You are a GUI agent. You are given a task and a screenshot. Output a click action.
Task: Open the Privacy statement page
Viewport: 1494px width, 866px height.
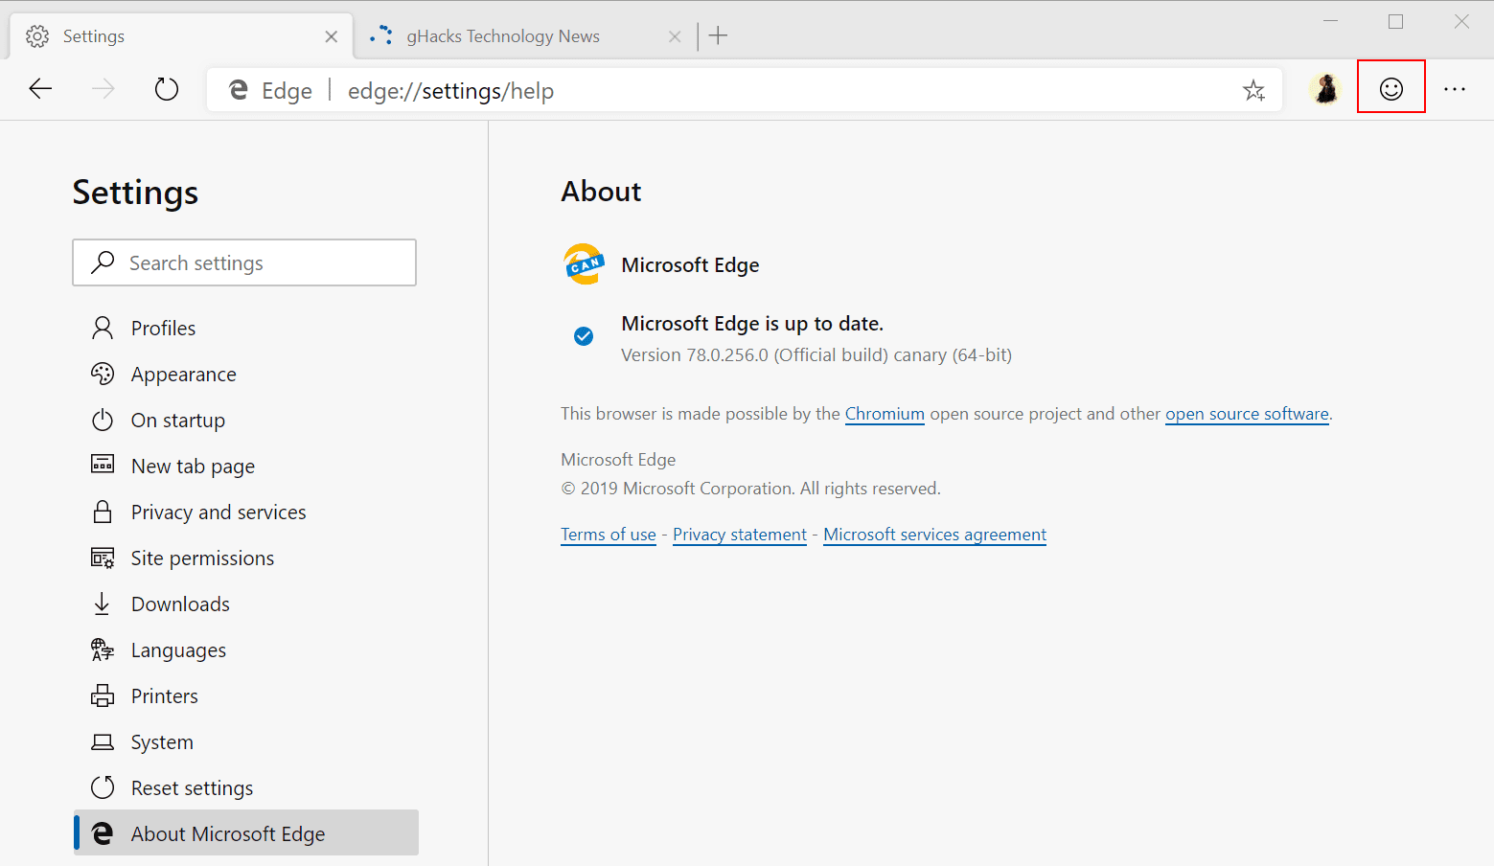(739, 535)
